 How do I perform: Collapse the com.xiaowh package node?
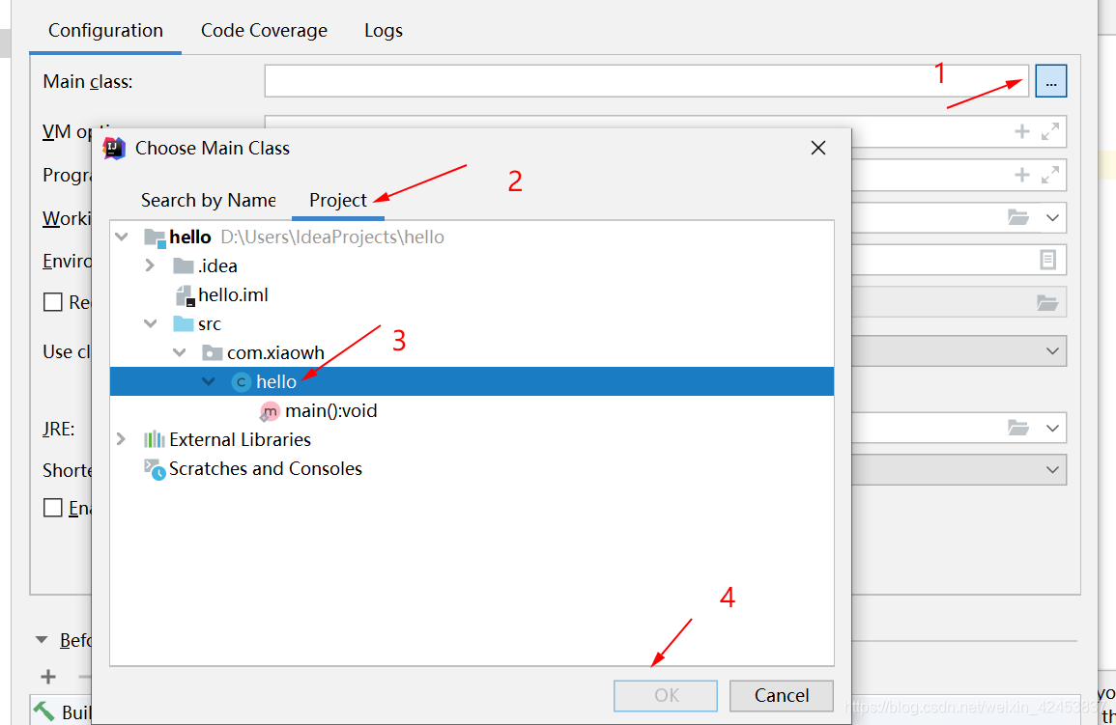click(180, 352)
